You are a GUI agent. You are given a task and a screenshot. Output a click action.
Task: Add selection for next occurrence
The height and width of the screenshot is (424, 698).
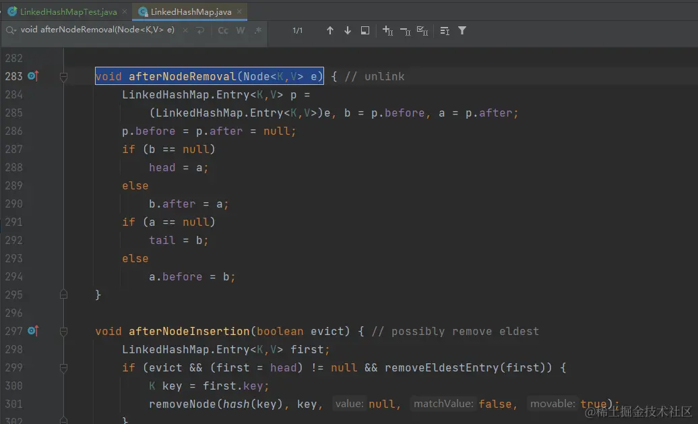[387, 30]
